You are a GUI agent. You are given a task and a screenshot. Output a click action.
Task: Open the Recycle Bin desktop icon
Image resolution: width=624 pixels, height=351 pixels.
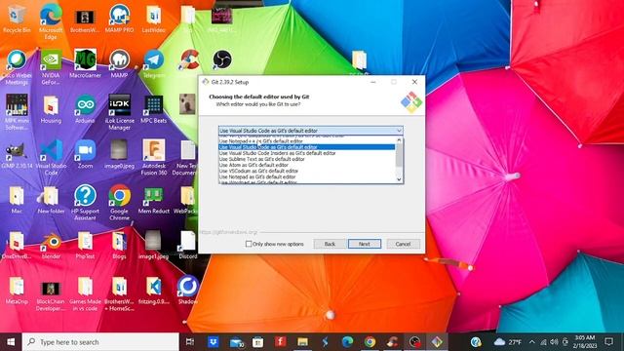(17, 19)
